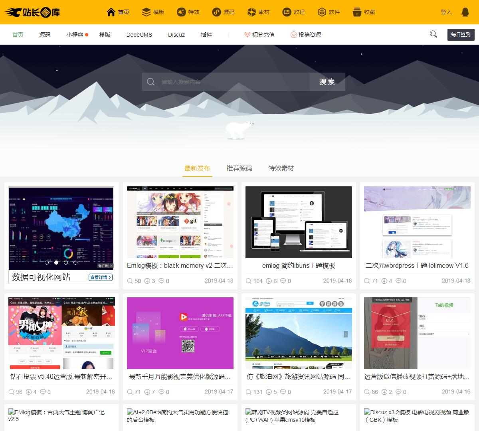Select 小程序 in the sub-navigation

[75, 35]
